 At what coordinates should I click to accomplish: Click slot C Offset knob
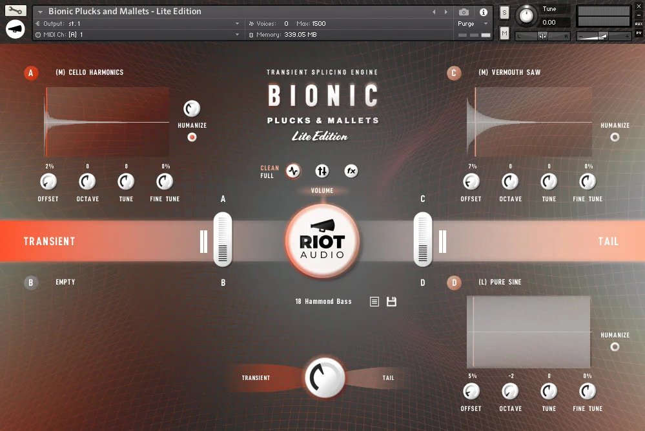(x=471, y=182)
